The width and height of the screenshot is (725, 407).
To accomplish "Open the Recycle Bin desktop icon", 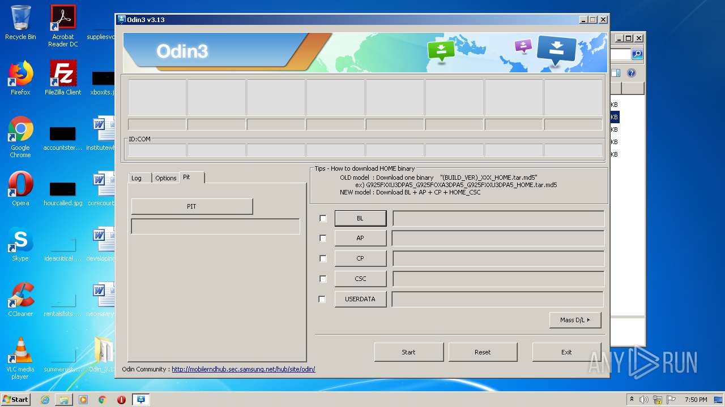I will 20,23.
